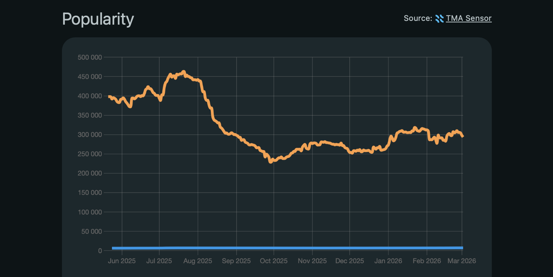The width and height of the screenshot is (553, 277).
Task: Click the "150 000" y-axis label
Action: pyautogui.click(x=90, y=193)
